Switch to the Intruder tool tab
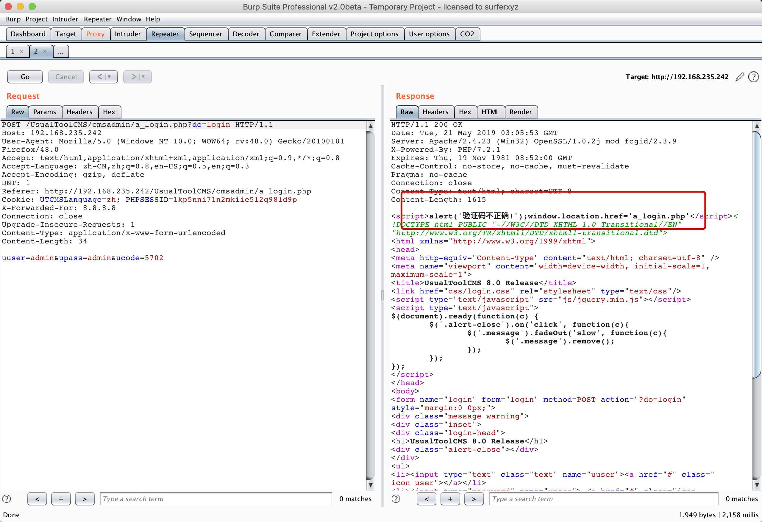762x522 pixels. click(128, 34)
